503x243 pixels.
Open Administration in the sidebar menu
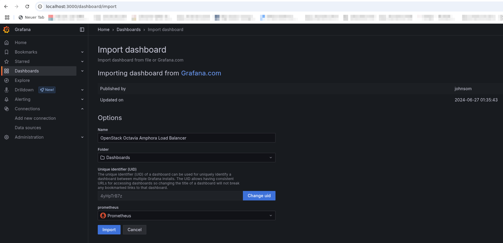click(29, 137)
